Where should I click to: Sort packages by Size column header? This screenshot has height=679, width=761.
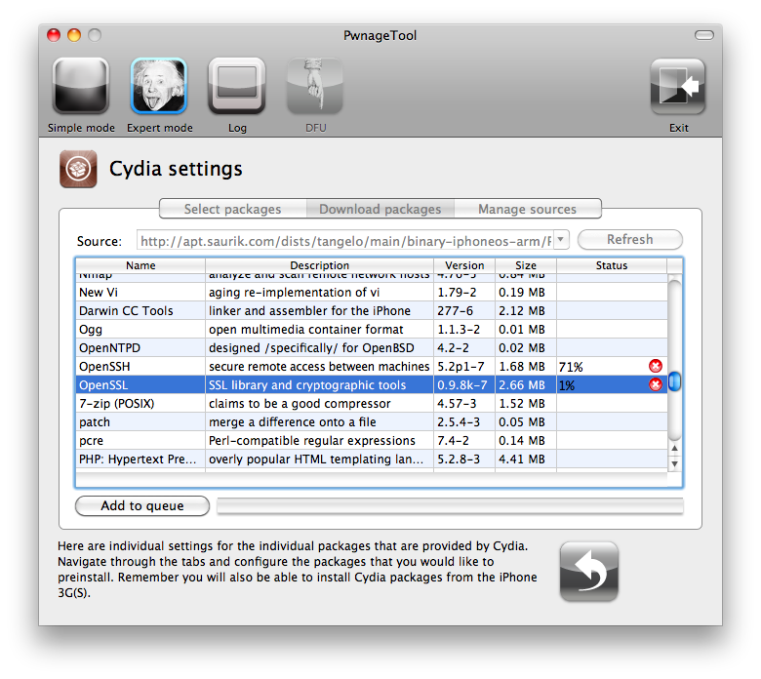click(525, 265)
